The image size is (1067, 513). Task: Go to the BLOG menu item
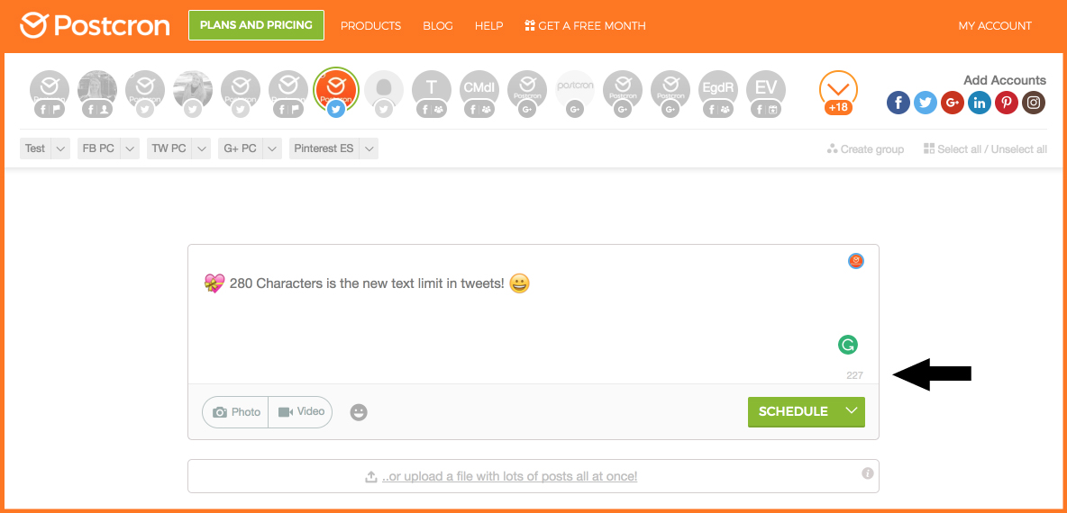(x=438, y=26)
